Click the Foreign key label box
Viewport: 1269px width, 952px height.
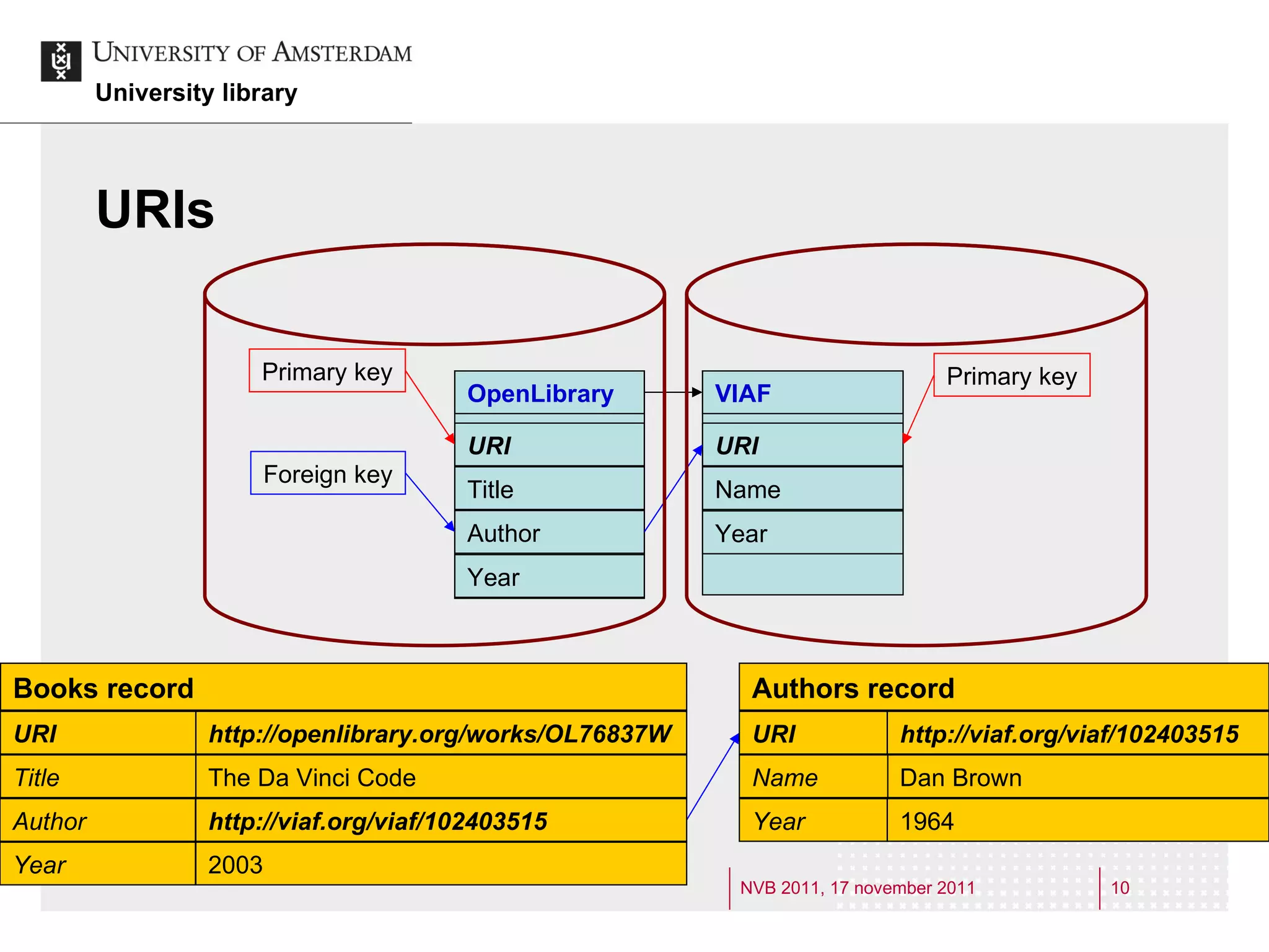point(328,474)
